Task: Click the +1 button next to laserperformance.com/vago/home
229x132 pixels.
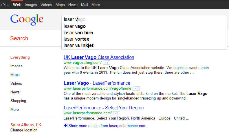Action: click(x=136, y=88)
